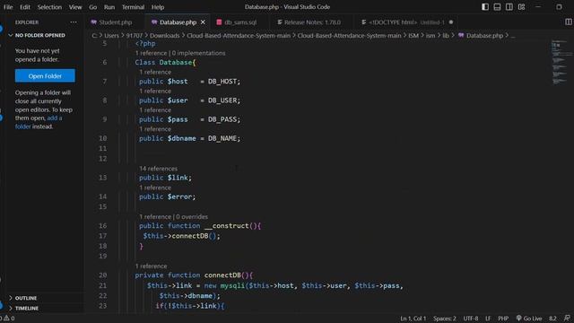The image size is (574, 323).
Task: Click unsaved dot on Untitled-1 tab
Action: coord(451,22)
